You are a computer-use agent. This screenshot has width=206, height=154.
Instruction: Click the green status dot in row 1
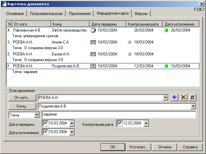coord(167,66)
